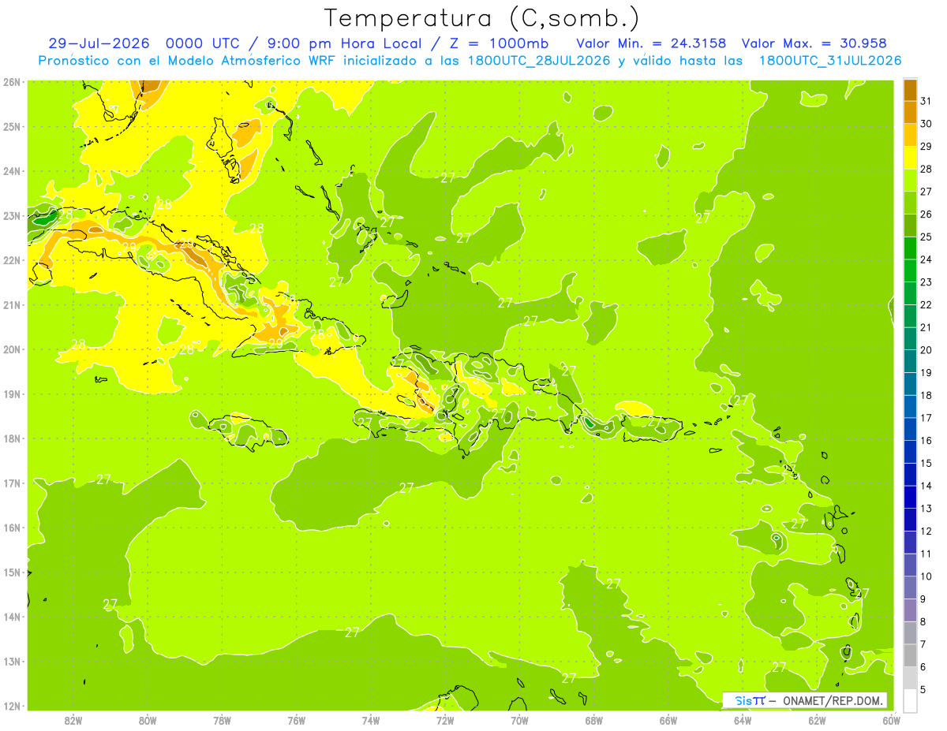
Task: Click the white bottom swatch of the color scale
Action: click(x=910, y=700)
